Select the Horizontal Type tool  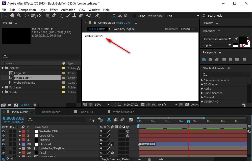coord(60,16)
